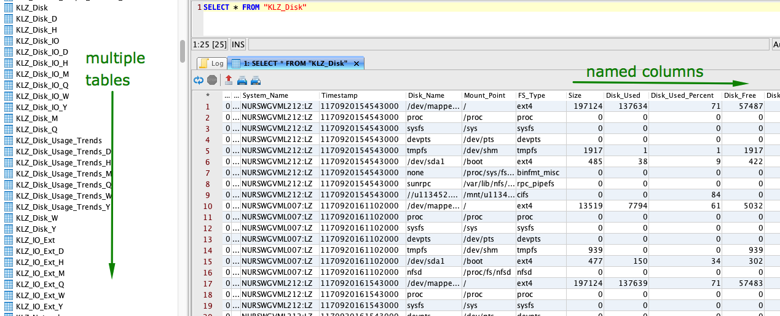Select result row number 10
Viewport: 780px width, 316px height.
coord(208,206)
